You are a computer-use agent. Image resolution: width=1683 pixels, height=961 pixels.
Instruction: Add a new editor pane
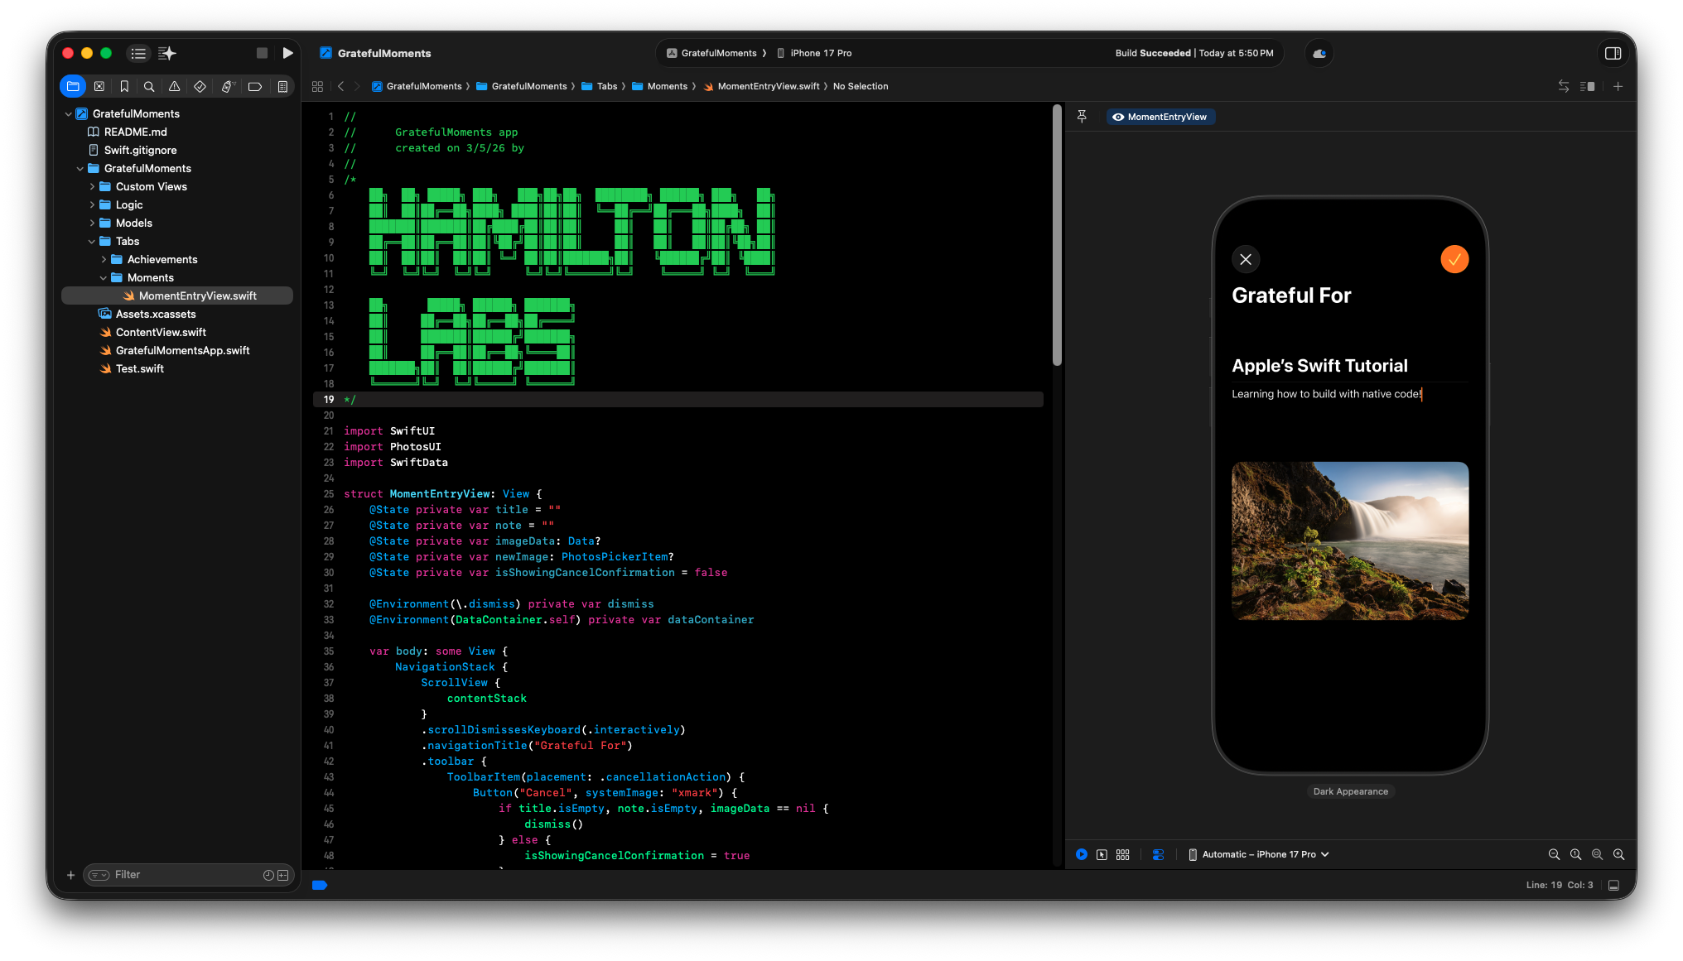click(x=1618, y=86)
